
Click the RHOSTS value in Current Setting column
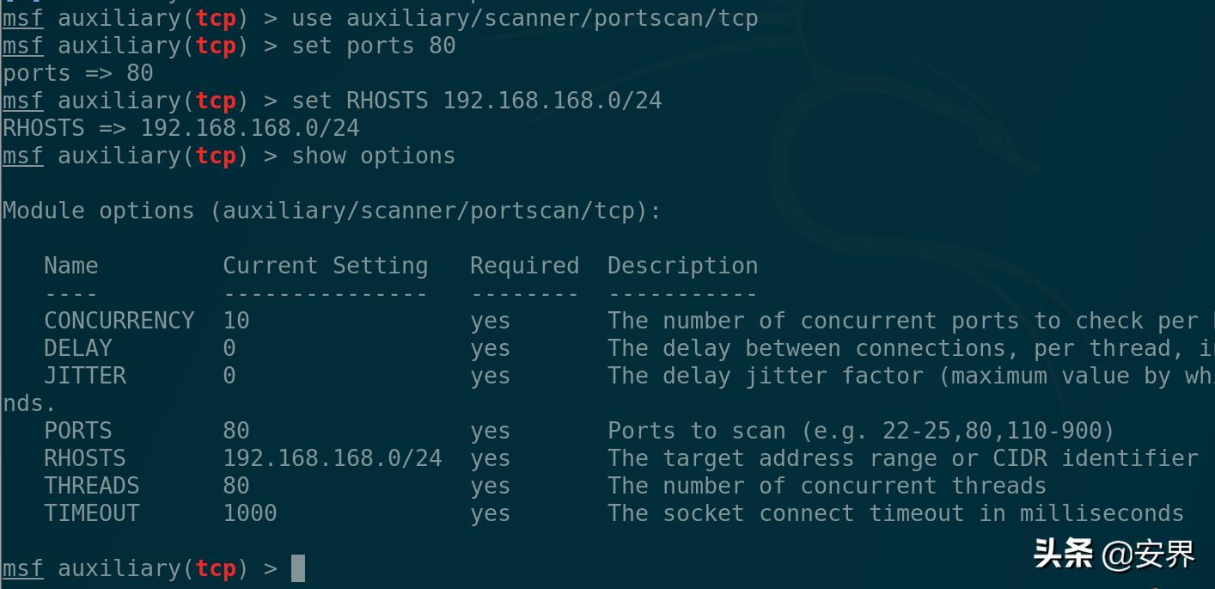tap(333, 458)
